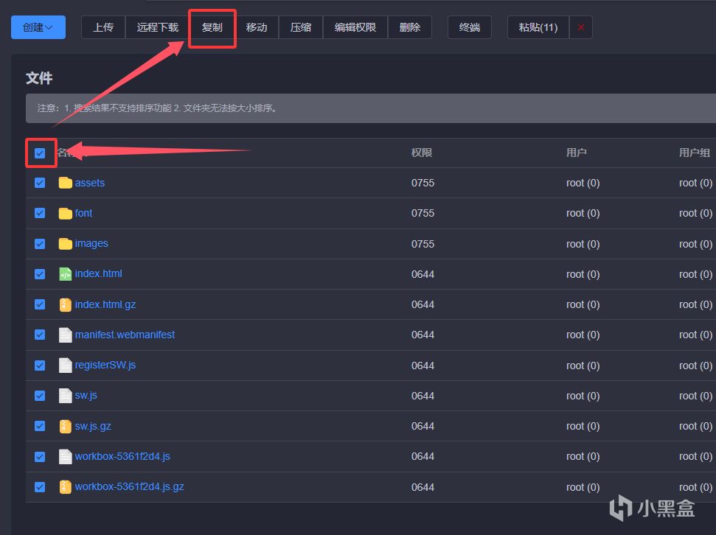Open the sw.js file link

[x=86, y=395]
